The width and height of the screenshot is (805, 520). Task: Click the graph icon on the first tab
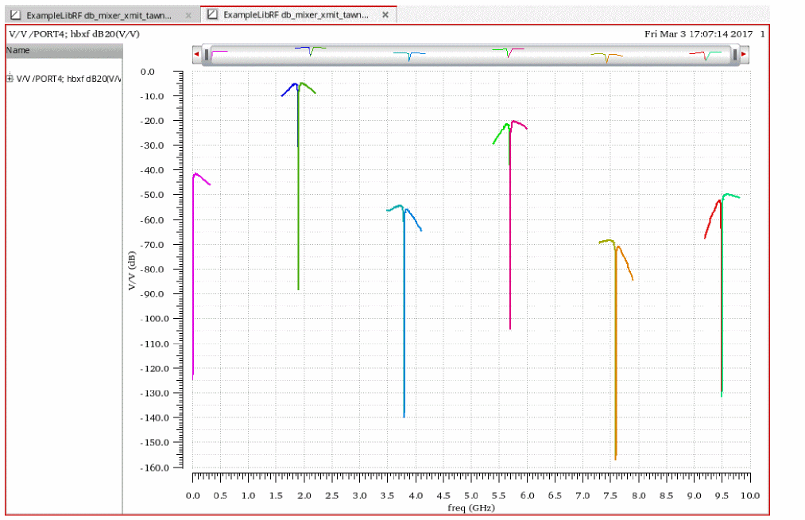point(14,15)
